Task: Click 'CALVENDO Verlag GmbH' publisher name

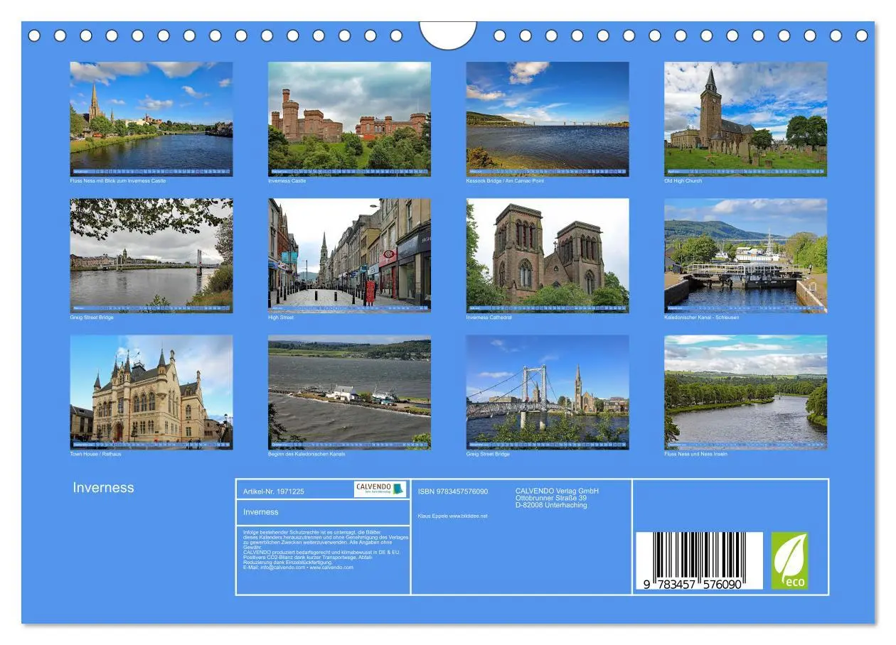Action: [x=557, y=491]
